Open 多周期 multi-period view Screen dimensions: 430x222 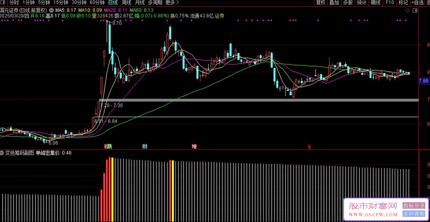point(155,3)
